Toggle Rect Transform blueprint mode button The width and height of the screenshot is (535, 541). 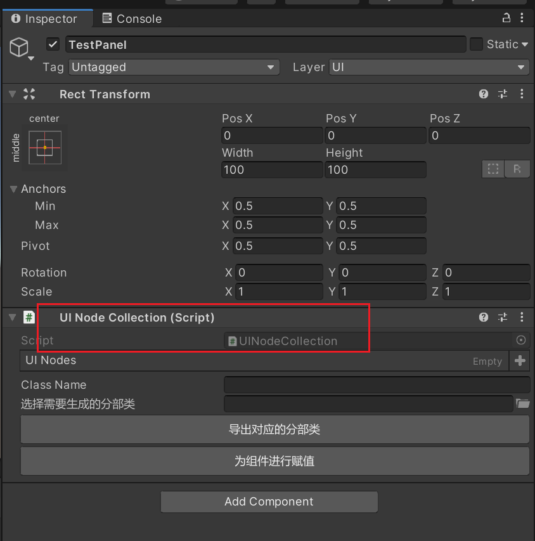coord(493,169)
